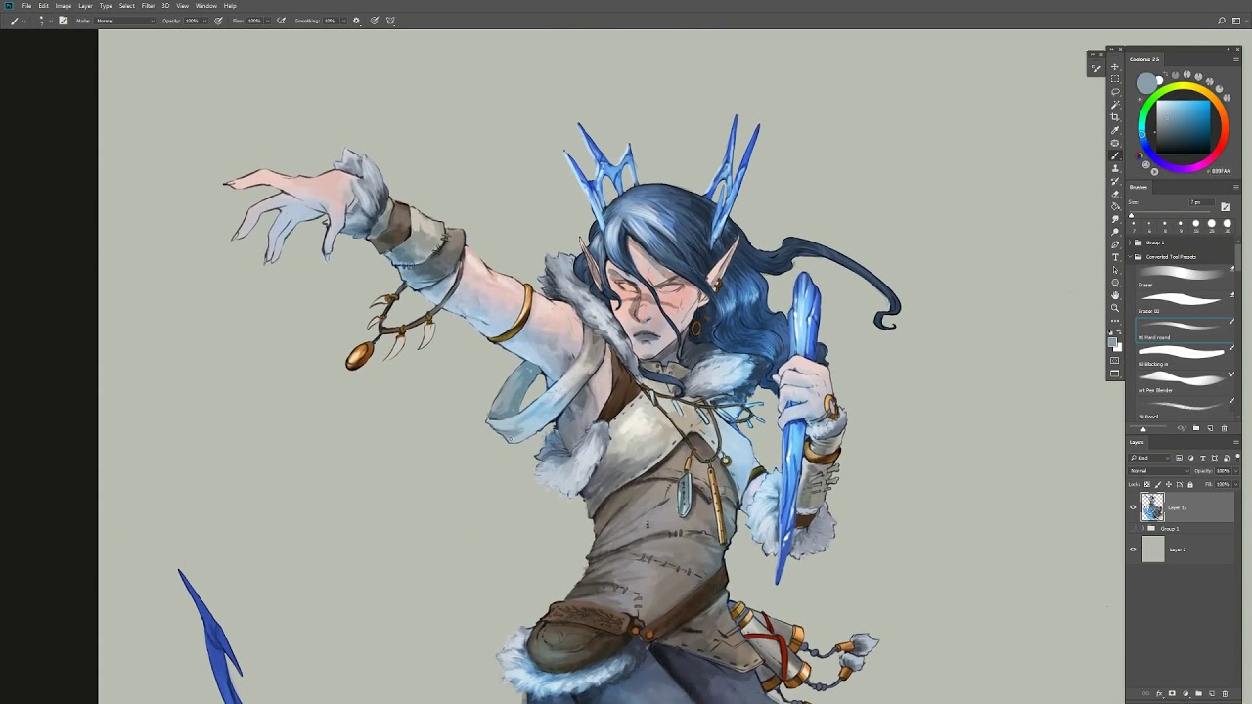1252x704 pixels.
Task: Open layer blend mode Normal dropdown
Action: coord(1159,471)
